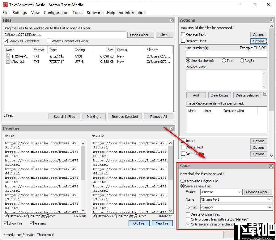Select the Text radio option

[x=224, y=61]
